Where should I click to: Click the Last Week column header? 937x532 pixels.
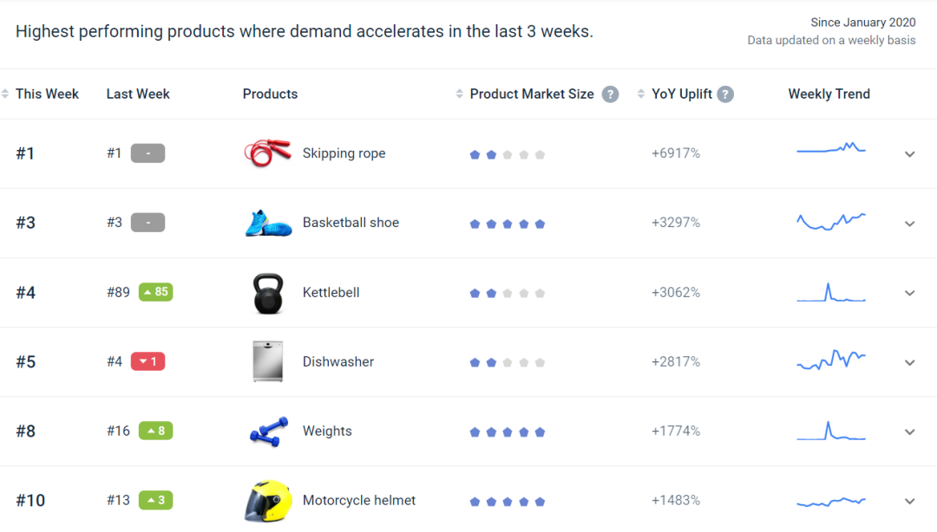(x=138, y=94)
